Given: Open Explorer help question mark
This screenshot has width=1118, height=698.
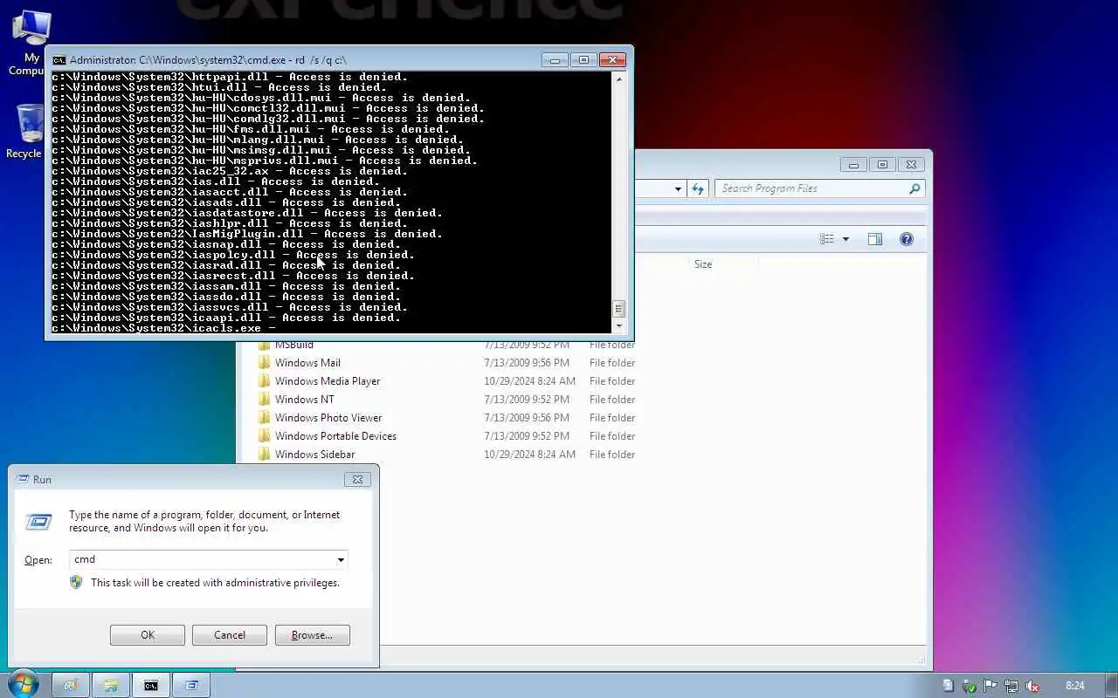Looking at the screenshot, I should [907, 239].
